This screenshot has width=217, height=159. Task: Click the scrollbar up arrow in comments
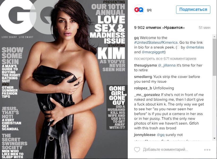click(214, 37)
